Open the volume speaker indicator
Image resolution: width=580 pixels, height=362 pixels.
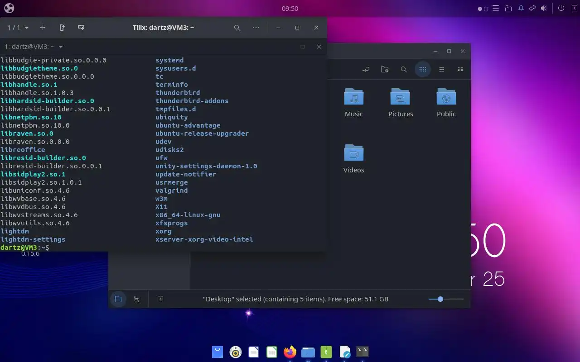pos(544,8)
